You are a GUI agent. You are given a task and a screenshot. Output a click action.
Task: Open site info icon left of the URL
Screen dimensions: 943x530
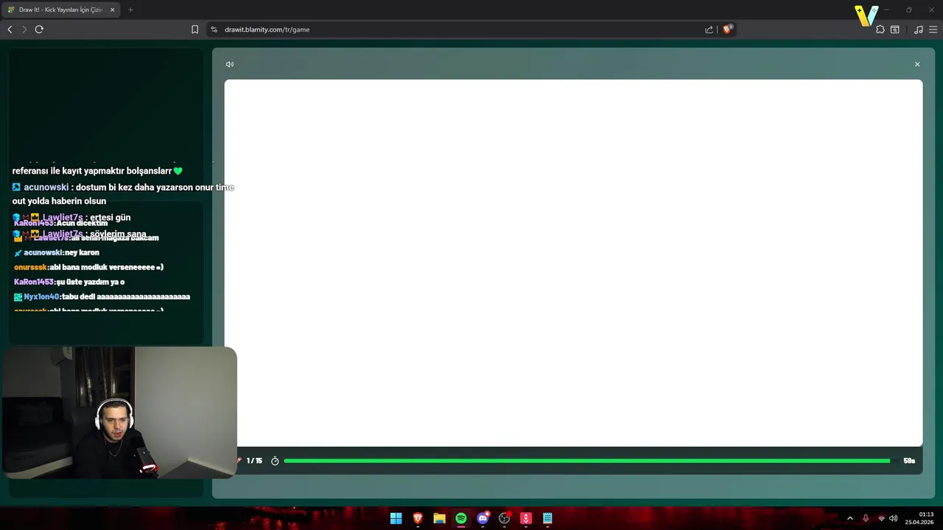(x=214, y=29)
